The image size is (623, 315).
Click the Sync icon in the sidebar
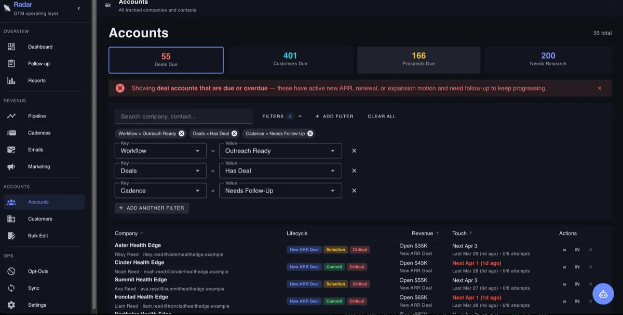(x=11, y=288)
